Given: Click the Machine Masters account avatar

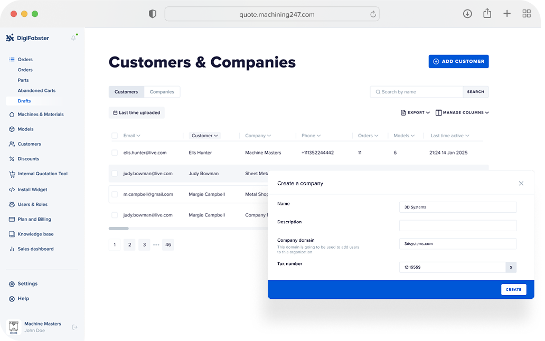Looking at the screenshot, I should pyautogui.click(x=14, y=327).
